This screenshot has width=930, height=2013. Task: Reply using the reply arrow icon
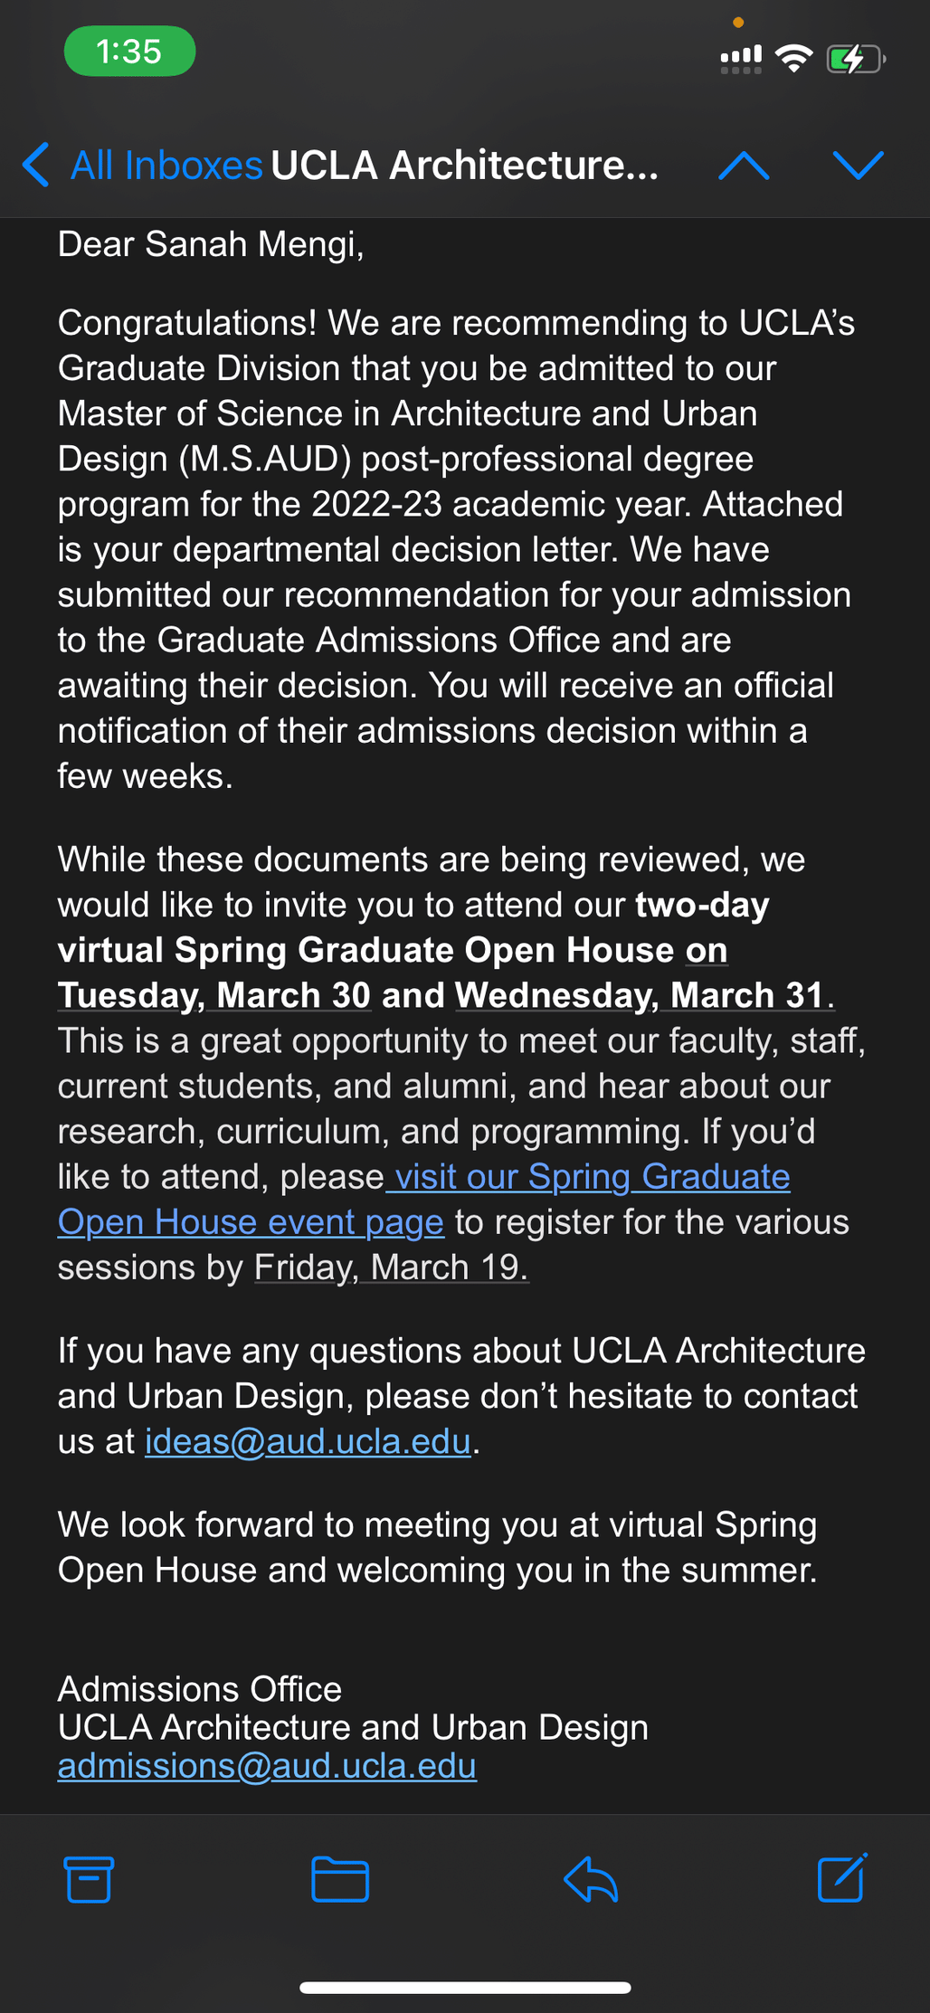tap(591, 1879)
